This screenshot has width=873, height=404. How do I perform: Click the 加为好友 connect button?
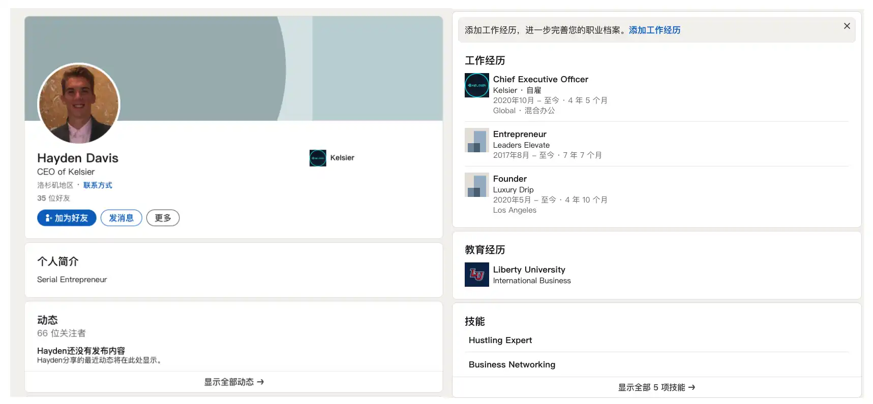pyautogui.click(x=67, y=218)
